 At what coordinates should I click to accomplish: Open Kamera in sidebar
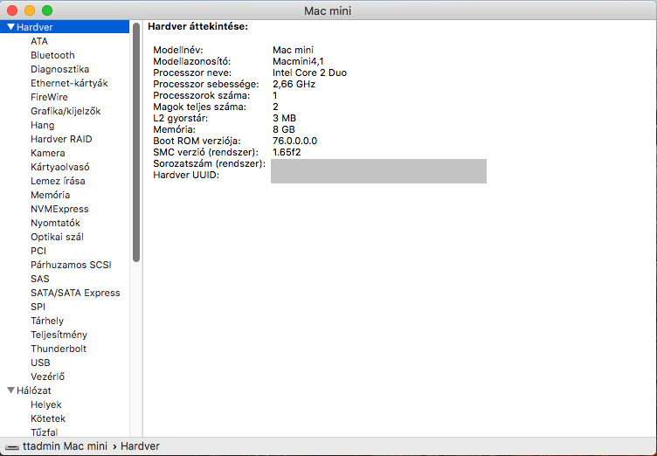click(48, 153)
